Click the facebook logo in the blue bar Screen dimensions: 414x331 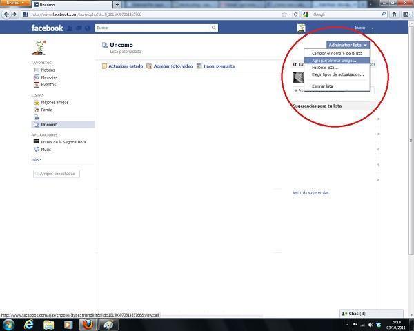[47, 28]
